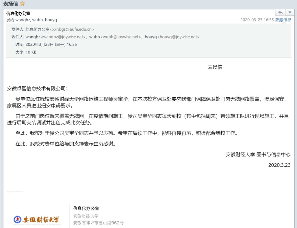Click 安徽卓智信息技术有限公司 salutation line

coord(37,88)
